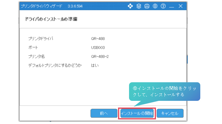This screenshot has height=124, width=222.
Task: Select the QR-488 driver value
Action: pos(98,39)
